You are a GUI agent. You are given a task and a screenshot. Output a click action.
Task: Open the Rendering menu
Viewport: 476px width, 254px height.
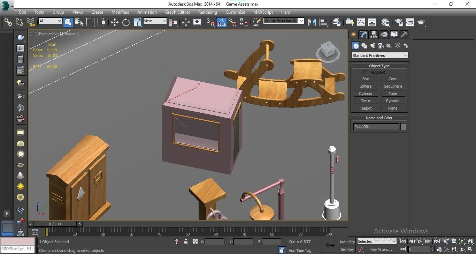(207, 12)
